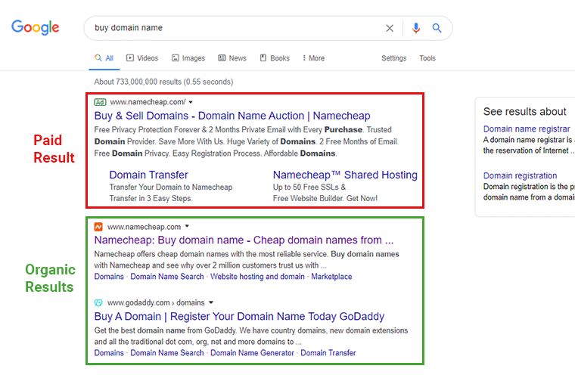575x375 pixels.
Task: Click the Namecheap favicon in organic result
Action: point(98,227)
